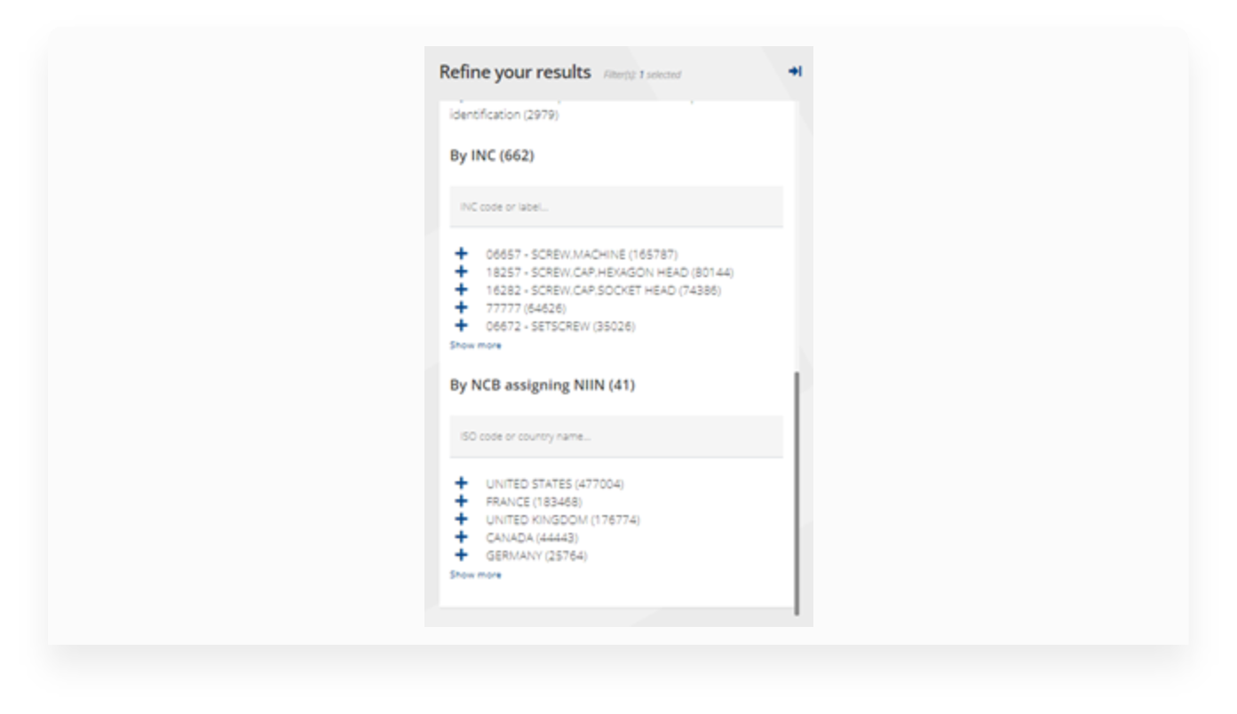Screen dimensions: 1237x714
Task: Add the 18257 SCREW,CAP,HEXAGON HEAD plus icon
Action: [x=461, y=272]
